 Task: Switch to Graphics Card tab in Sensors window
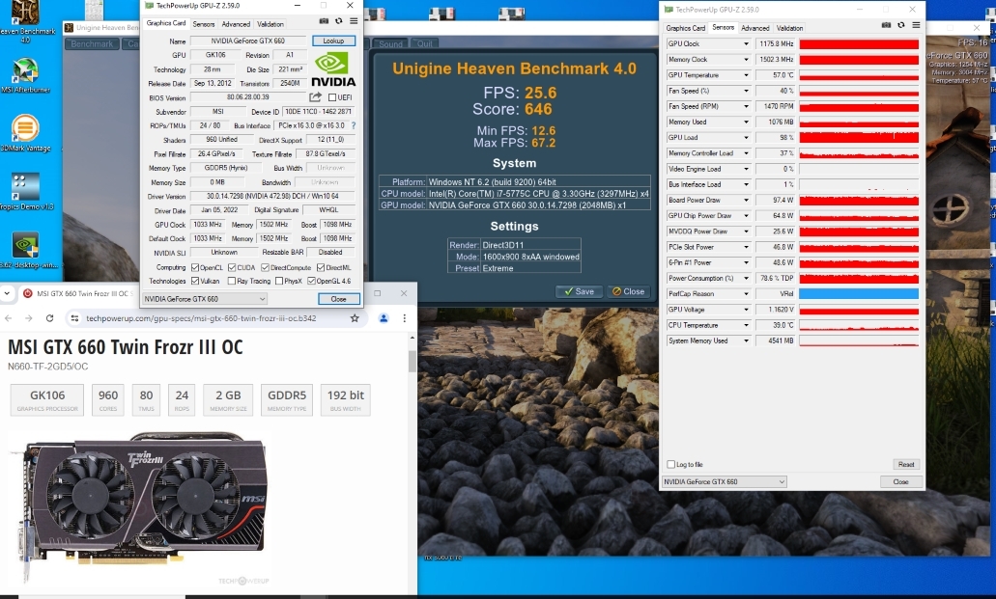[x=685, y=28]
